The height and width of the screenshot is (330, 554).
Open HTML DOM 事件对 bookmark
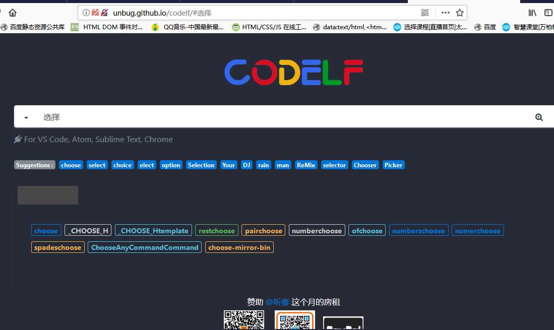click(107, 27)
